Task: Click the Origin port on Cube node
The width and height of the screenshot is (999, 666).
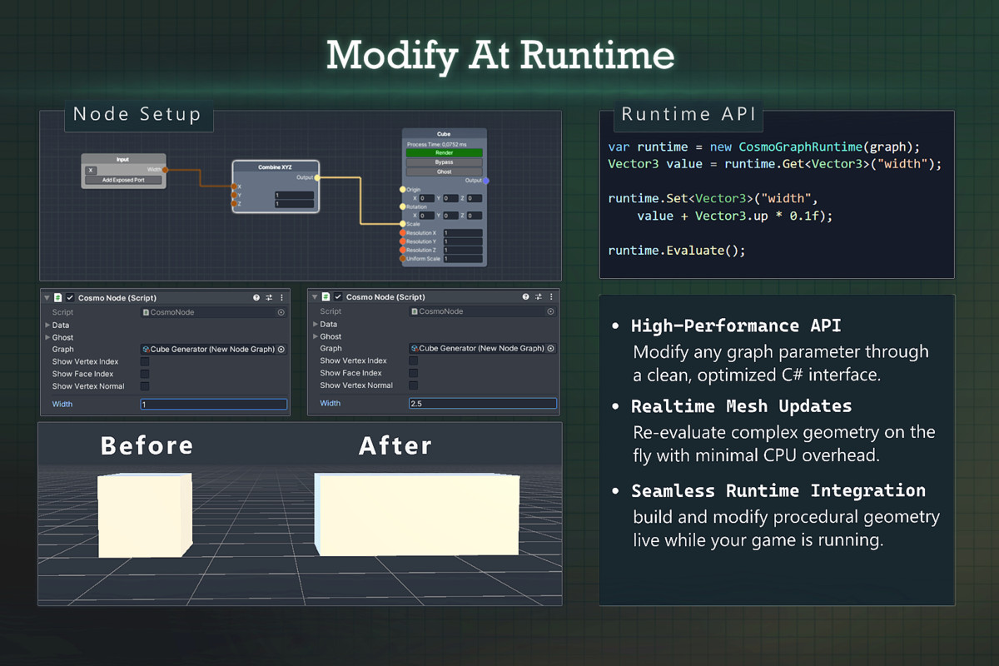Action: 403,190
